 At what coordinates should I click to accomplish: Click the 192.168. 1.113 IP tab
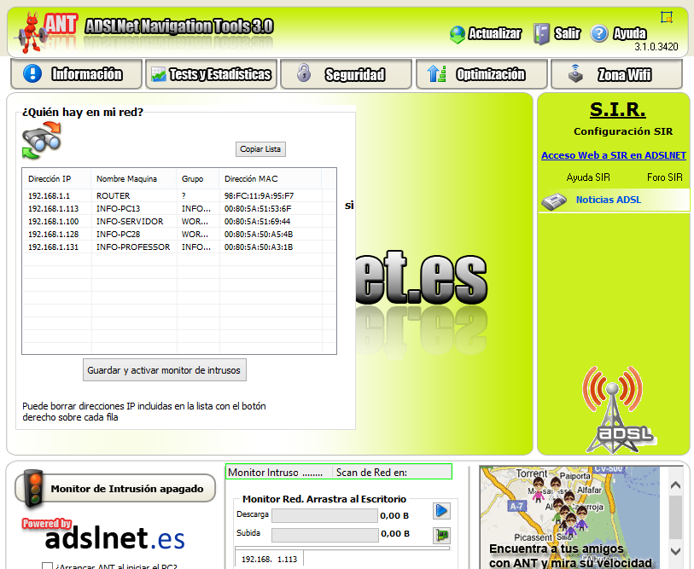(269, 560)
